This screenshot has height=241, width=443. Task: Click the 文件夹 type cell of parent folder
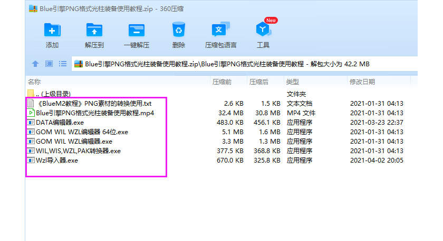pos(296,94)
